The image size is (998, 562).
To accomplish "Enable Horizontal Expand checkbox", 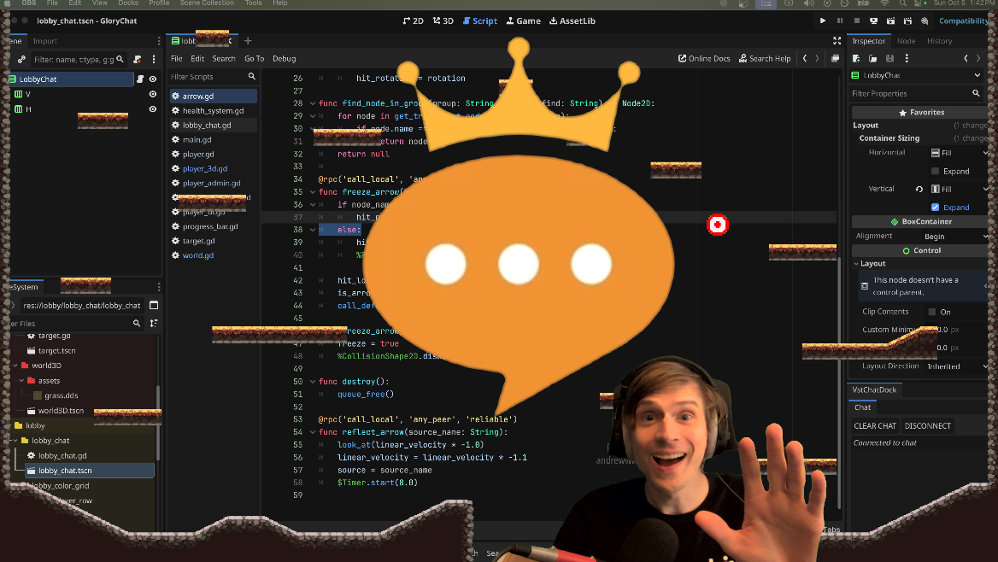I will pyautogui.click(x=935, y=171).
